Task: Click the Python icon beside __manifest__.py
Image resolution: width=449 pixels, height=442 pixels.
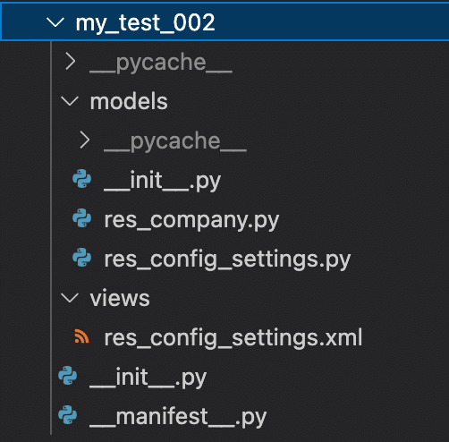Action: (x=68, y=415)
